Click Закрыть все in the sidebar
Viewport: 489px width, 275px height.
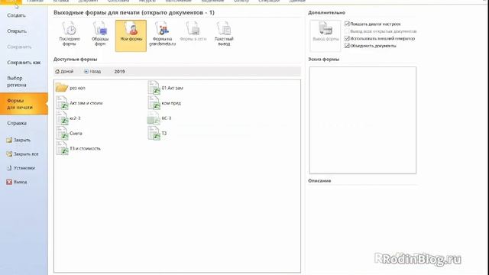point(22,154)
